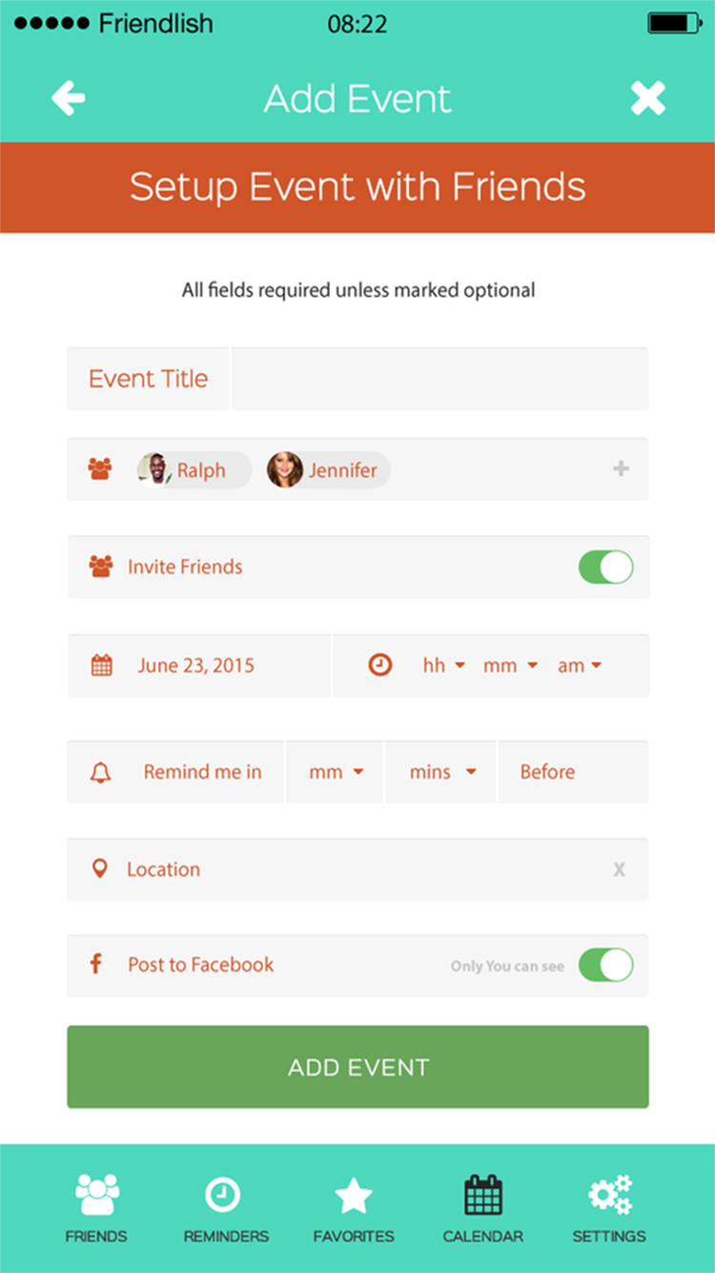Viewport: 715px width, 1273px height.
Task: Close the Add Event screen
Action: tap(647, 98)
